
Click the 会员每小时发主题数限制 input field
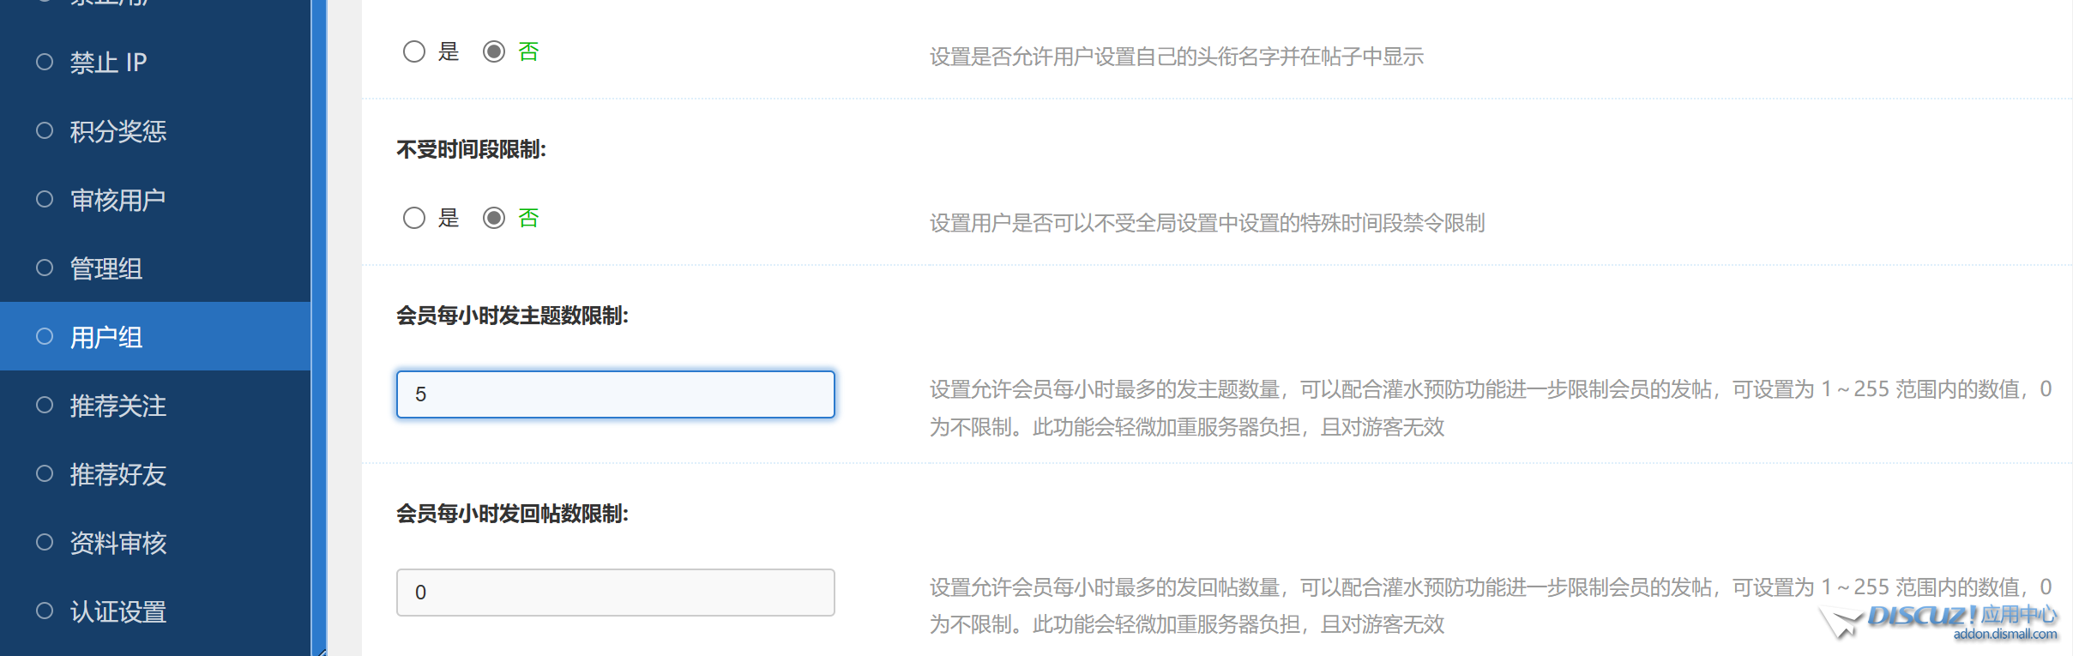(x=615, y=394)
